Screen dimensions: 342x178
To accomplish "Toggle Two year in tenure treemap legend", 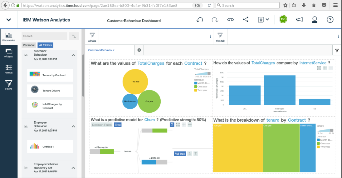I will (x=324, y=147).
